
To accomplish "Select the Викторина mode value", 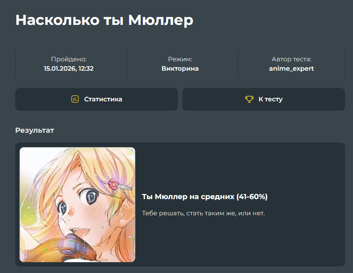I will [180, 69].
